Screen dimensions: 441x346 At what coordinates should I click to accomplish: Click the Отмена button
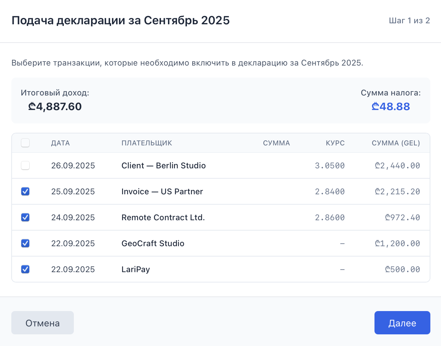(43, 322)
